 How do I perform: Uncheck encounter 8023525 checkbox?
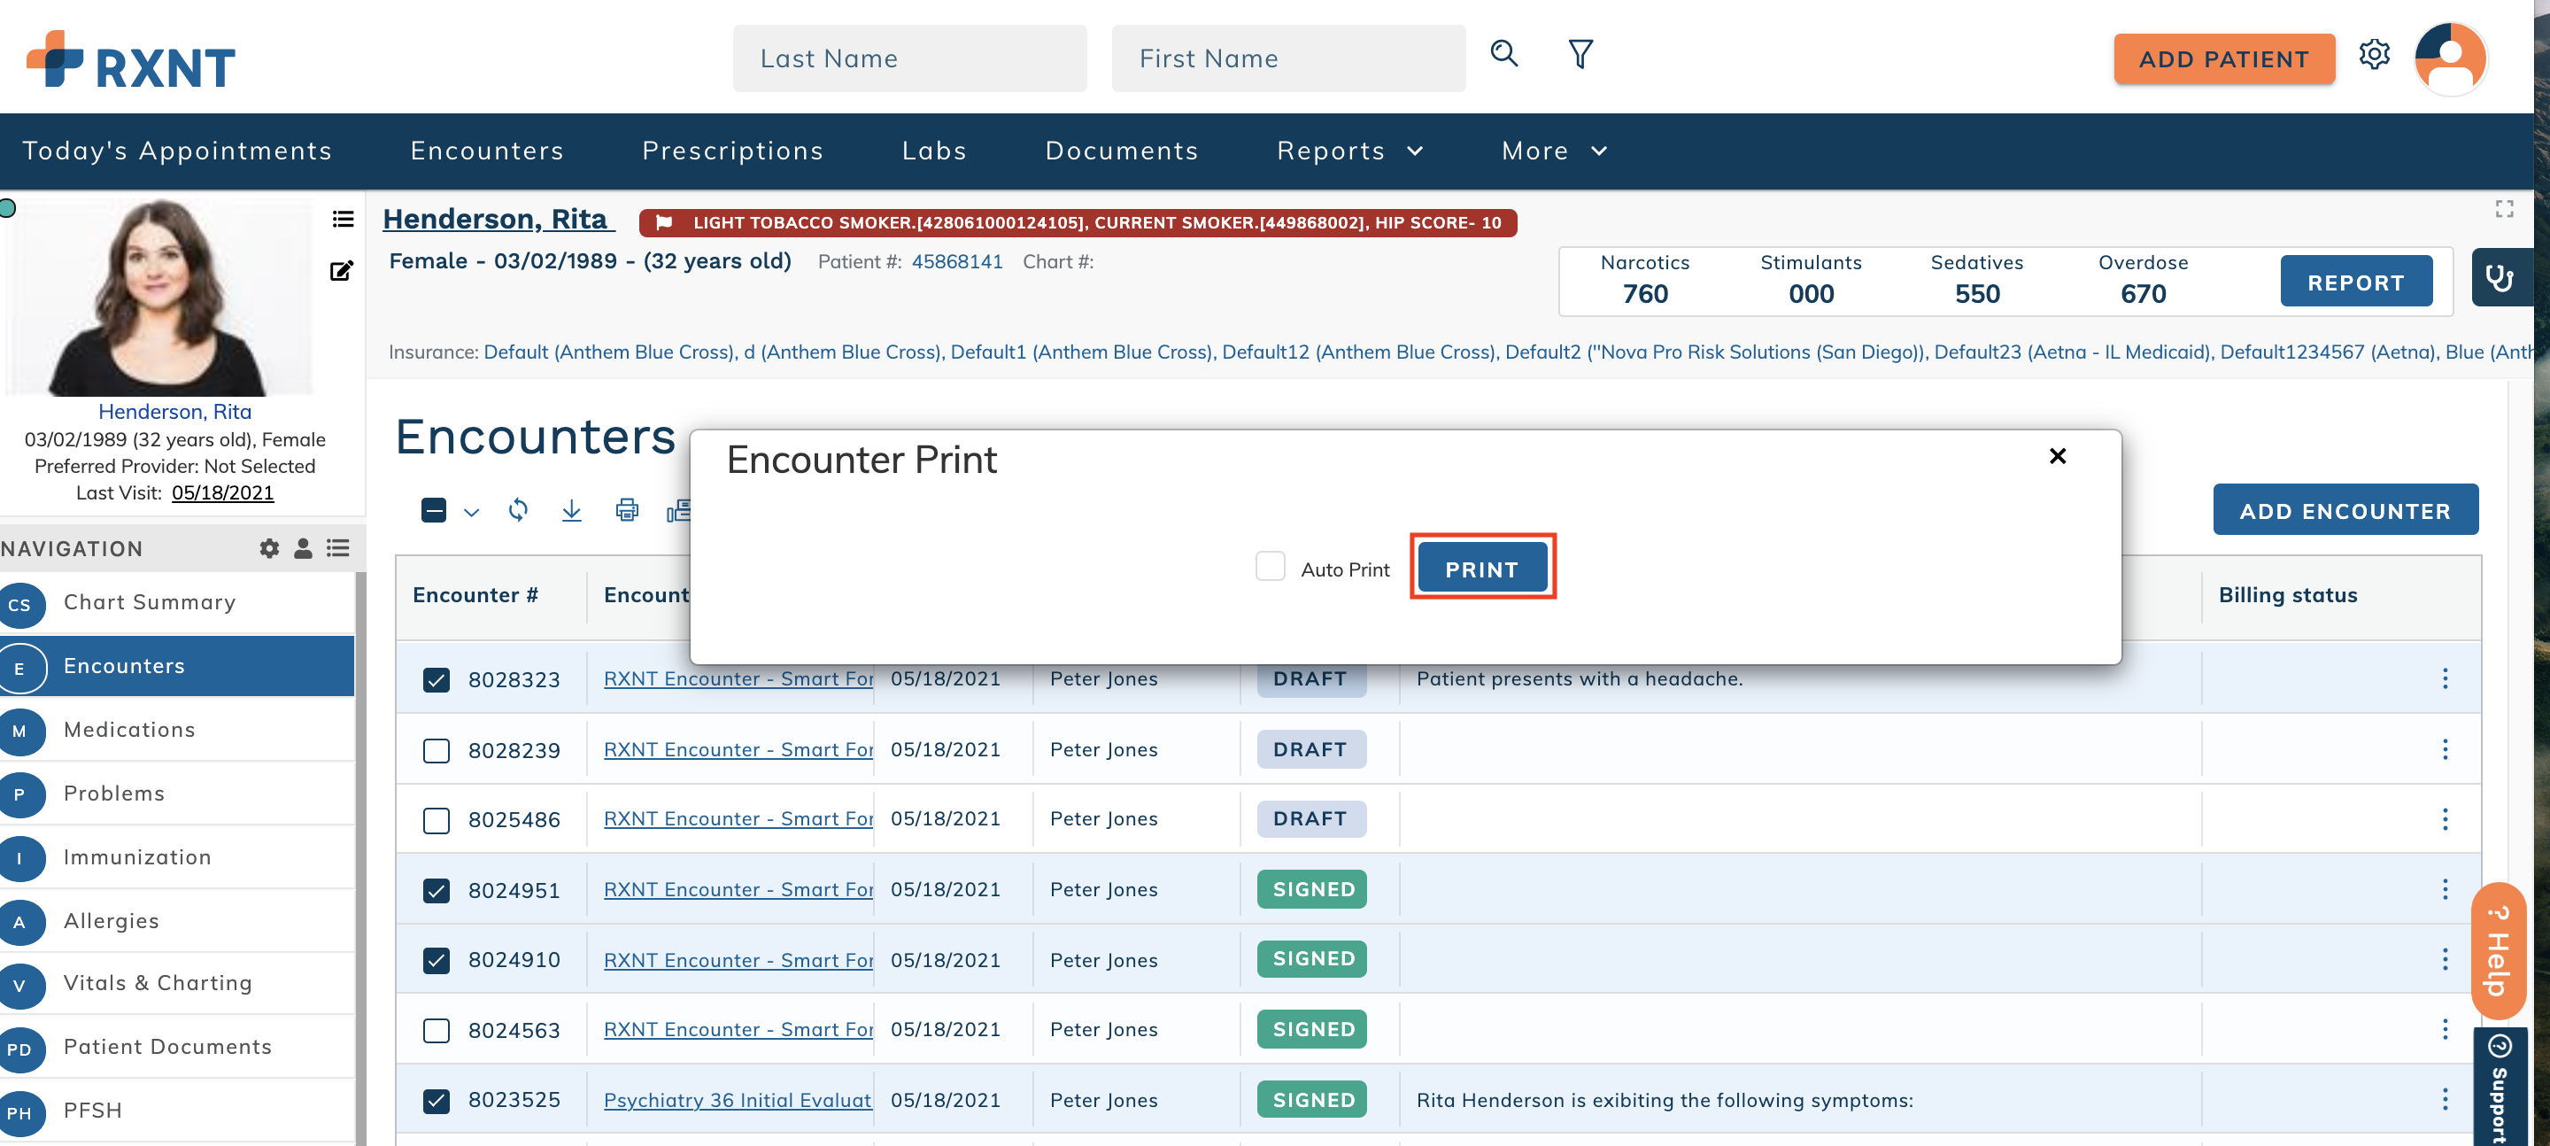pos(437,1101)
